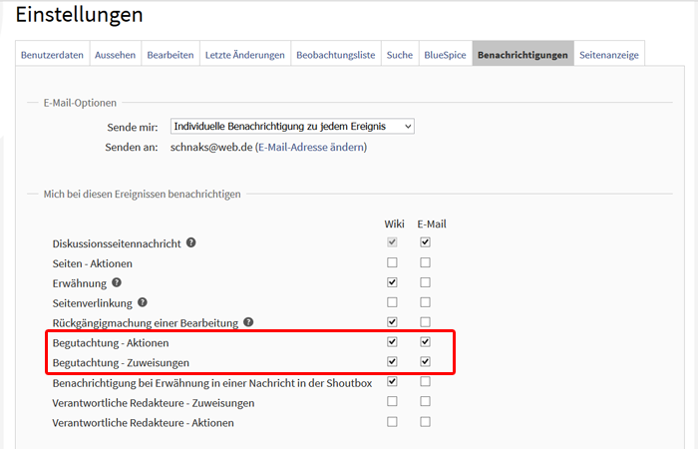698x449 pixels.
Task: Click help icon beside Erwähnung
Action: click(x=118, y=282)
